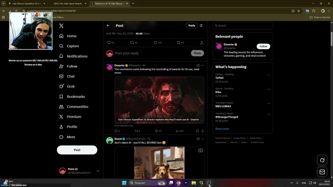Open Chat in the sidebar
The height and width of the screenshot is (187, 333).
(x=67, y=76)
